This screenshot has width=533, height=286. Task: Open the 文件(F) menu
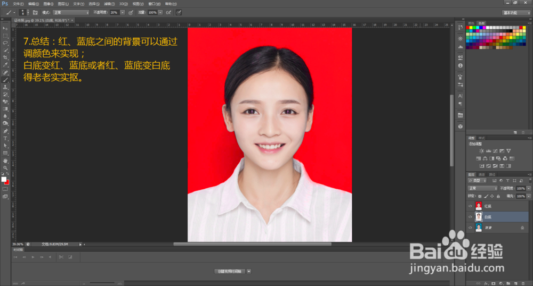pos(18,4)
